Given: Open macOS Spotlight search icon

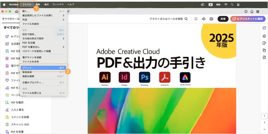Looking at the screenshot, I should (232, 5).
